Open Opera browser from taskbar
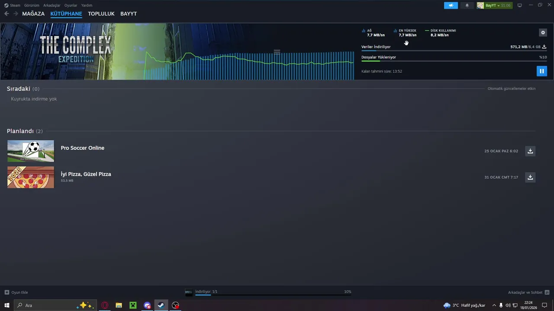The width and height of the screenshot is (554, 311). [105, 305]
